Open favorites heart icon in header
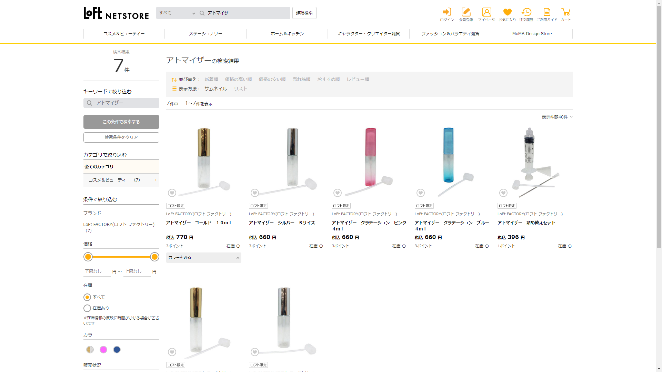 click(x=507, y=14)
